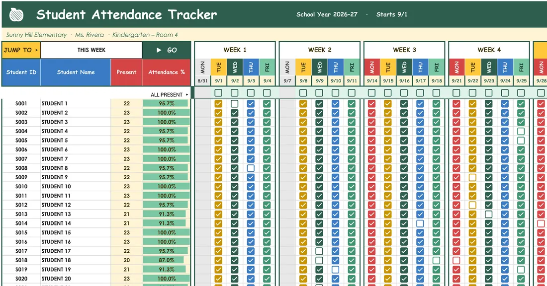This screenshot has height=286, width=547.
Task: Click the 9/18 date cell
Action: (437, 81)
